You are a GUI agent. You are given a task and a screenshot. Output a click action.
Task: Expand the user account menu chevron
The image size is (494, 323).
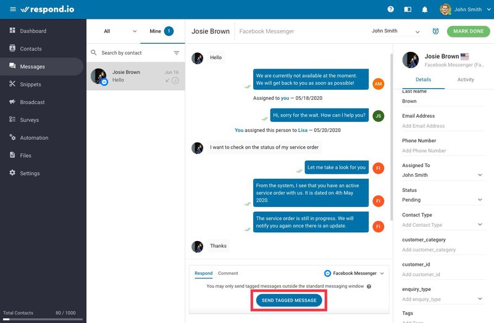click(488, 9)
